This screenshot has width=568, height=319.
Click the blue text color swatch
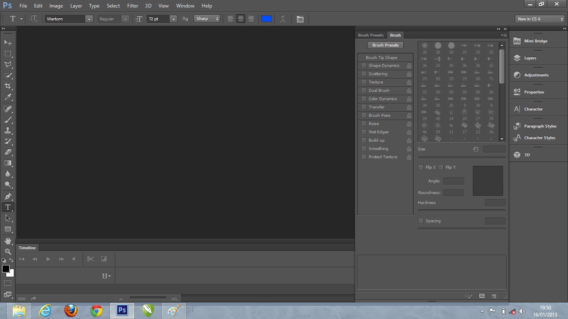pyautogui.click(x=267, y=19)
